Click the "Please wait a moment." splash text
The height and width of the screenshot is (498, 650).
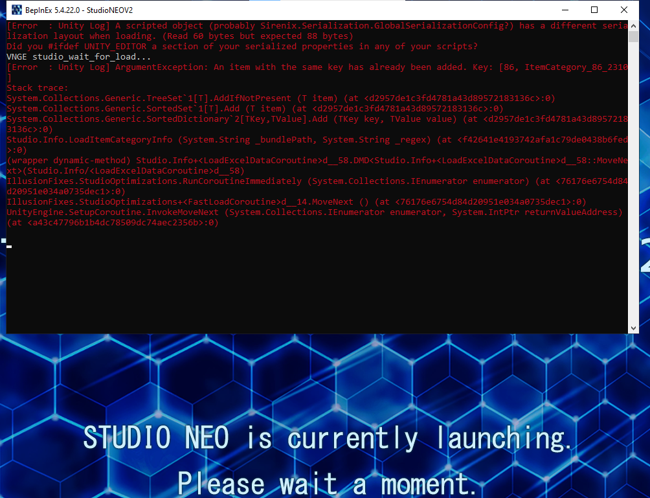click(328, 484)
